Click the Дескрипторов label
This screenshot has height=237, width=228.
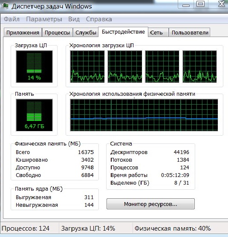tap(129, 152)
